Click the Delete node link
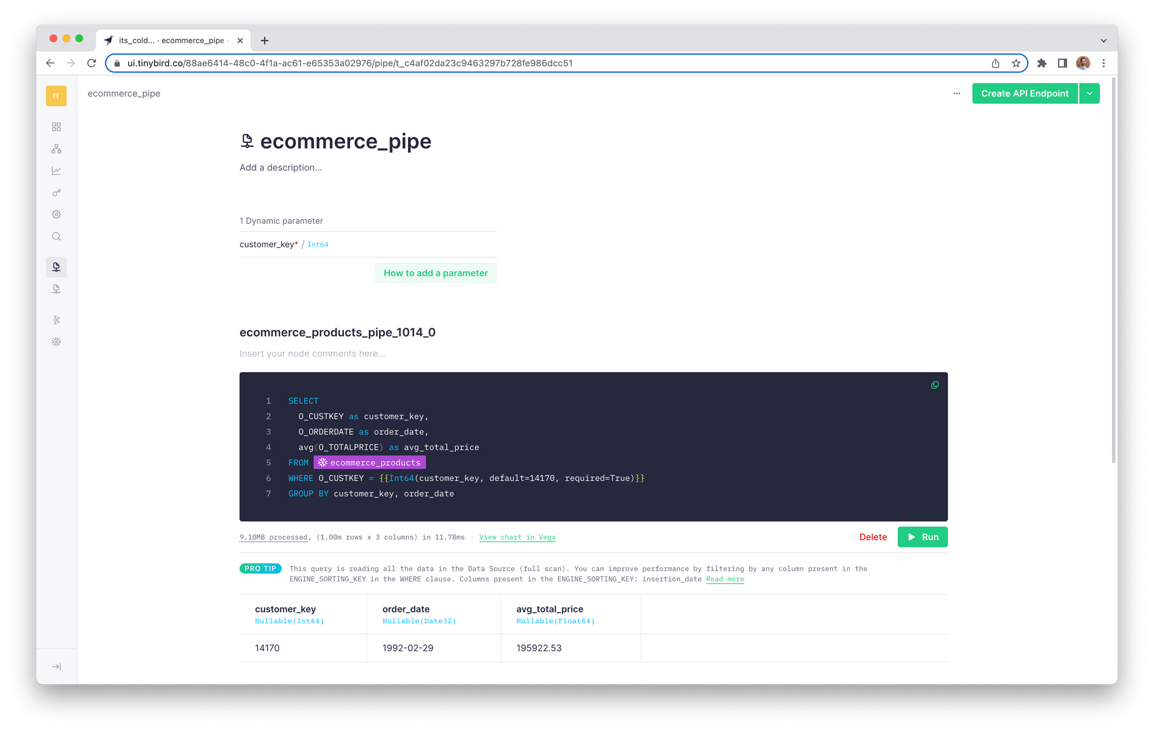 point(872,537)
